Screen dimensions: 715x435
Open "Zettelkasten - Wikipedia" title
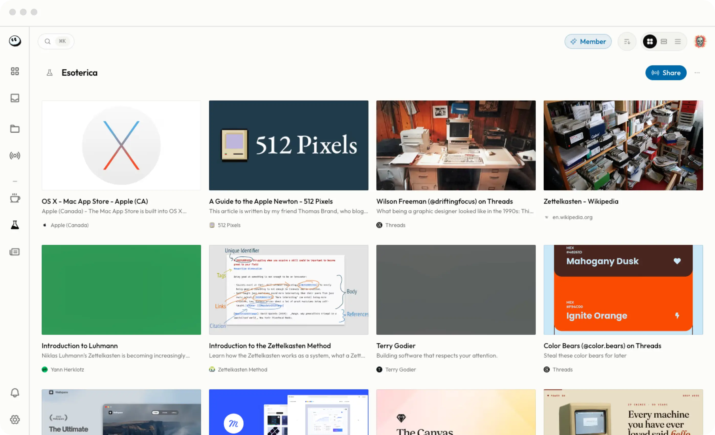[x=581, y=201]
